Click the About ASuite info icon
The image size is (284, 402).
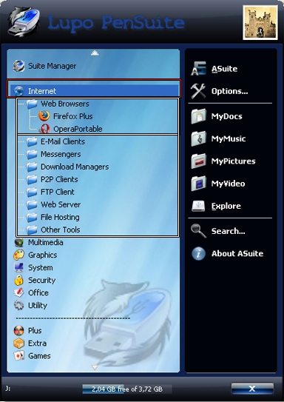[198, 253]
